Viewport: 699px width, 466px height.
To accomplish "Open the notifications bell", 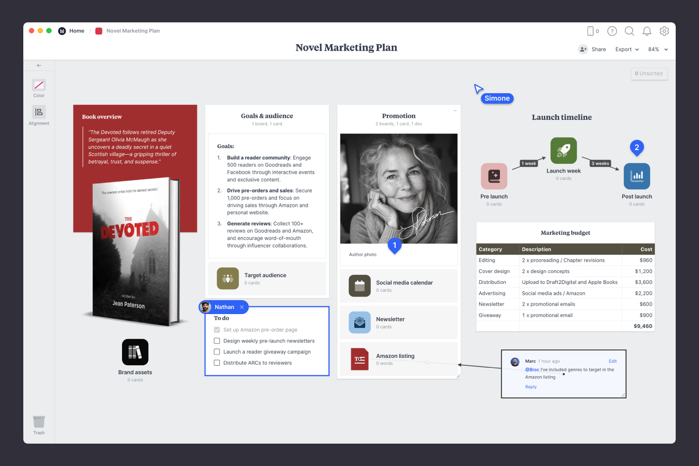I will click(x=647, y=31).
